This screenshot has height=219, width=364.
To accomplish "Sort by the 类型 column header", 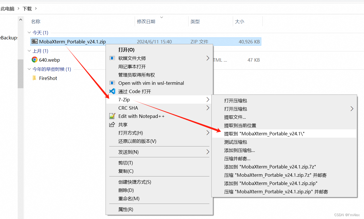I will (195, 21).
